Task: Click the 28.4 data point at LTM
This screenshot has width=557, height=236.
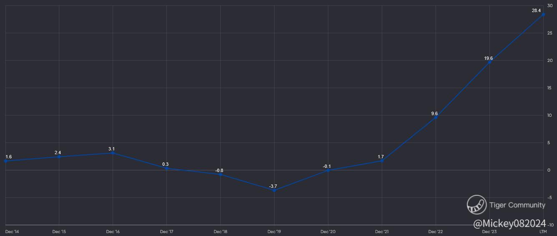Action: (543, 15)
